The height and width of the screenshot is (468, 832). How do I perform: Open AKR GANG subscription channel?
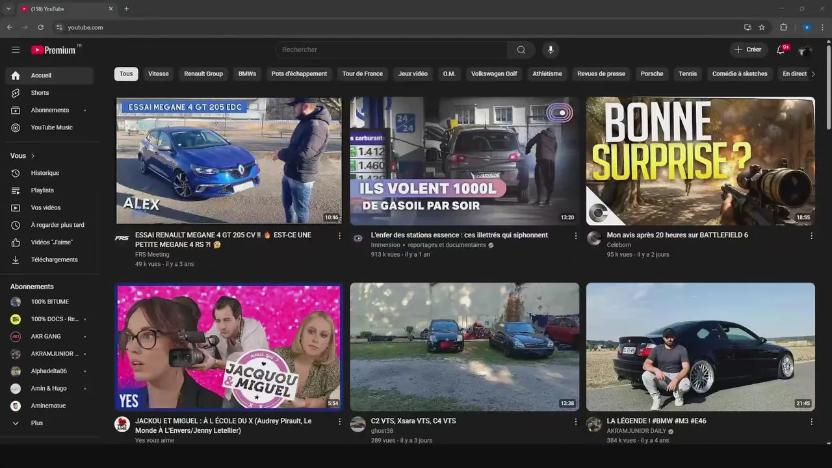tap(49, 337)
